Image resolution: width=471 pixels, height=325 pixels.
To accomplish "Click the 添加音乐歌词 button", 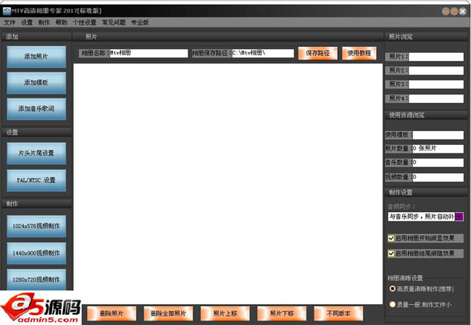I will point(36,109).
